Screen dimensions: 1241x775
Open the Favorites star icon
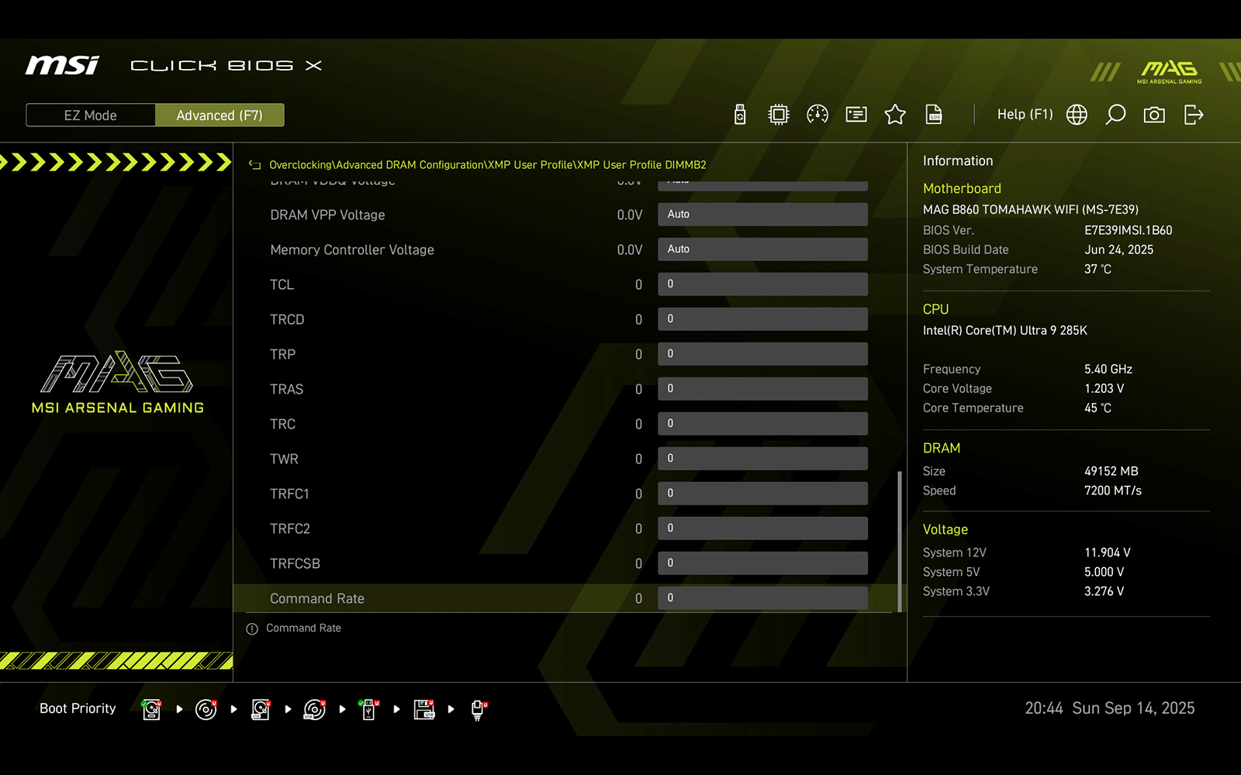(x=895, y=115)
